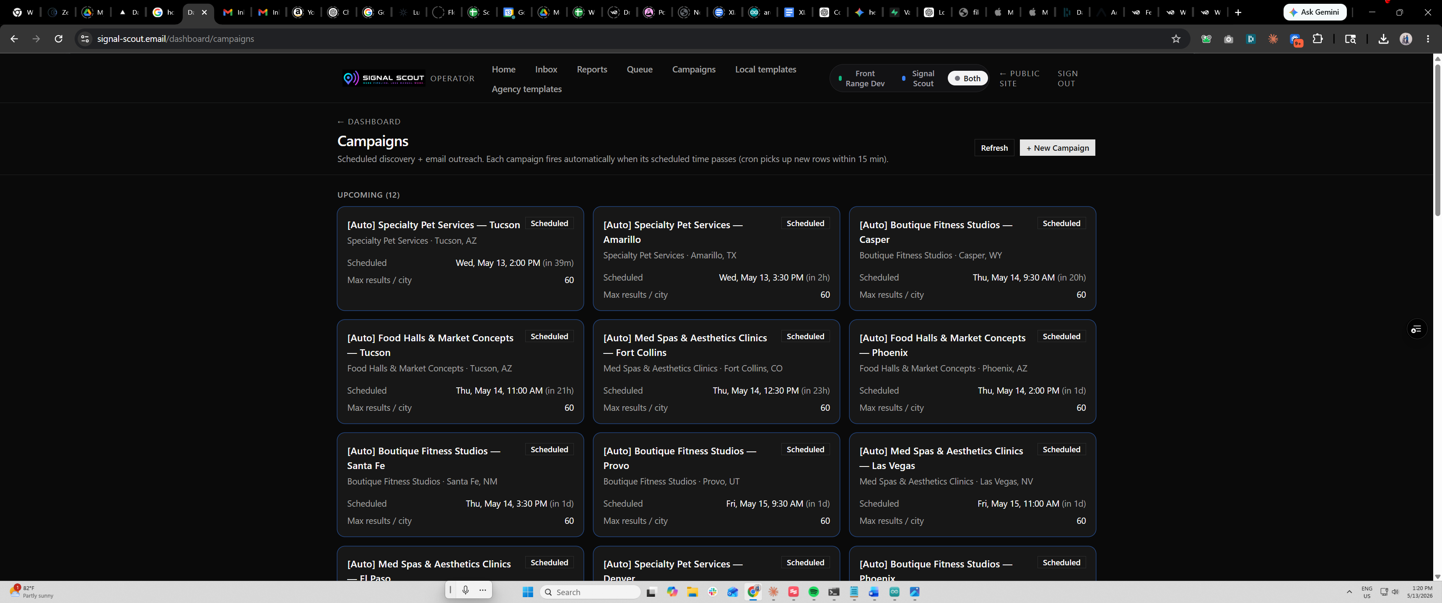
Task: Open the Boutique Fitness Studios — Santa Fe campaign
Action: pos(460,484)
